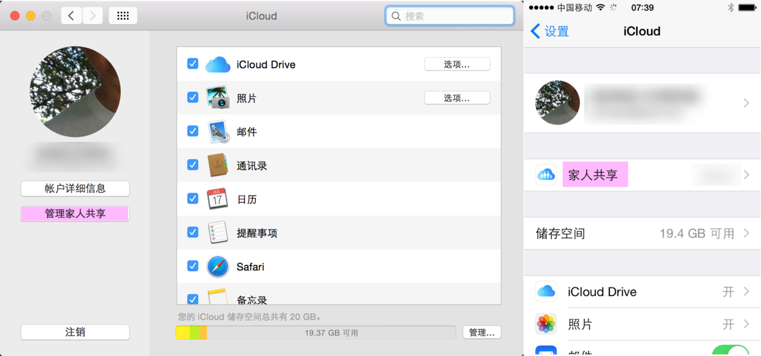Click the Safari compass icon

pos(217,266)
